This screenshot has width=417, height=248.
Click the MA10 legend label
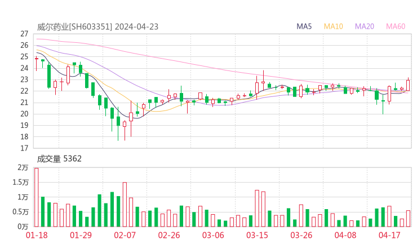(333, 26)
